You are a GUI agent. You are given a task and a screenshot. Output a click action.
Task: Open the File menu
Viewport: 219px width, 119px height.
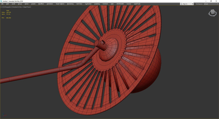click(x=2, y=4)
